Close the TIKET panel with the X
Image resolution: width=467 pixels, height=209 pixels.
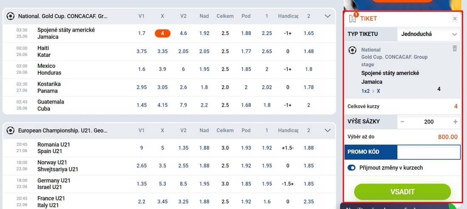point(455,19)
